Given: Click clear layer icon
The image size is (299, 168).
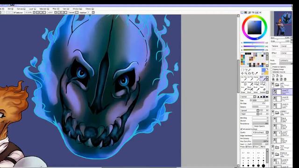Looking at the screenshot, I should (x=281, y=79).
